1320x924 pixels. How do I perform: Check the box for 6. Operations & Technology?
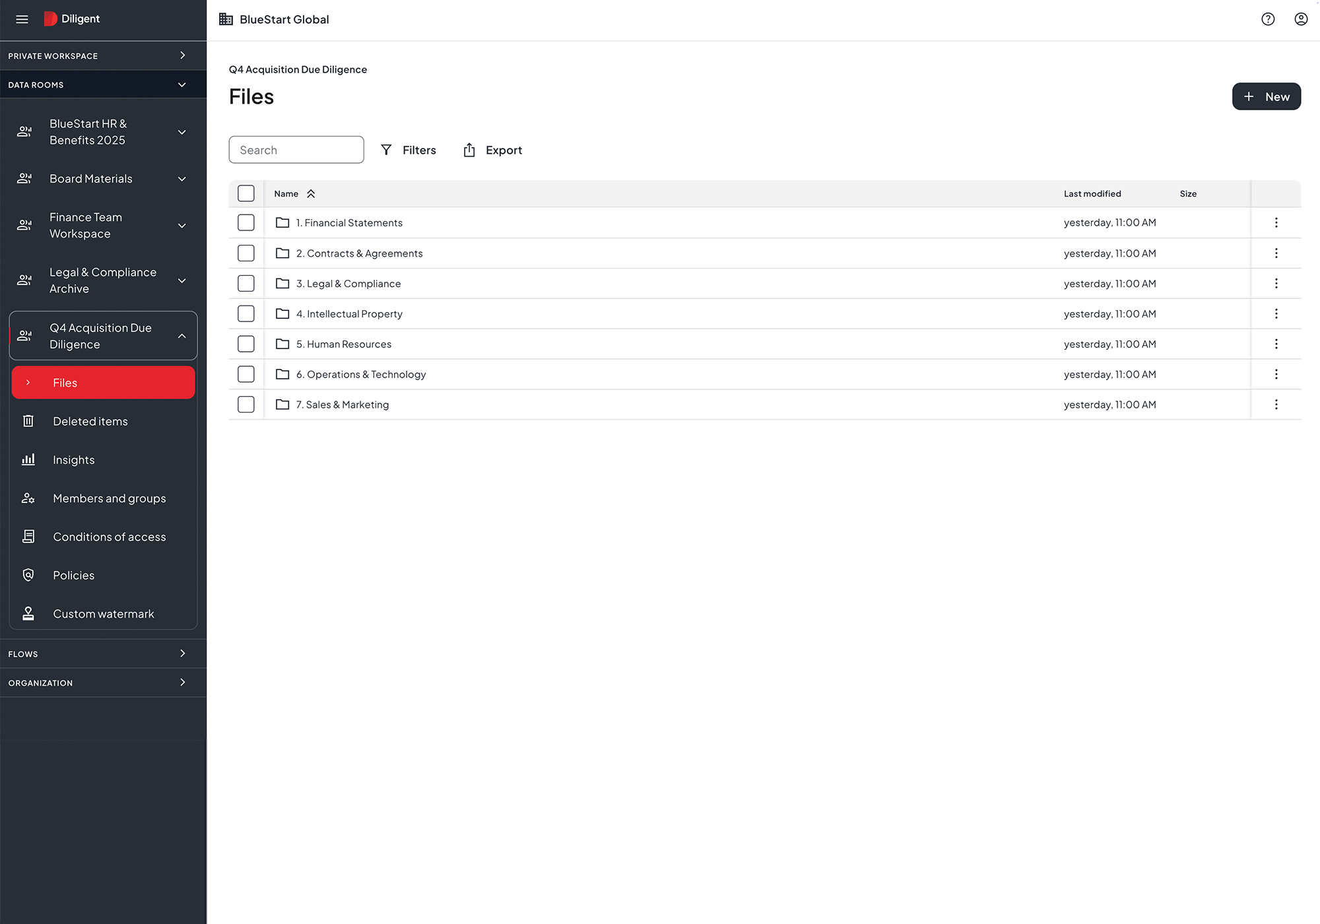(x=246, y=374)
